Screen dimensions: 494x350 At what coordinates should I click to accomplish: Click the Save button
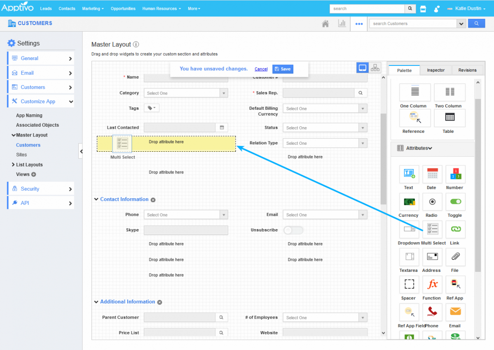point(283,69)
